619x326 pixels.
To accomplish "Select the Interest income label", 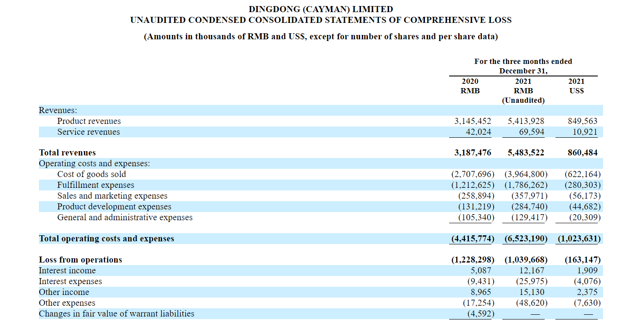I will click(x=67, y=271).
